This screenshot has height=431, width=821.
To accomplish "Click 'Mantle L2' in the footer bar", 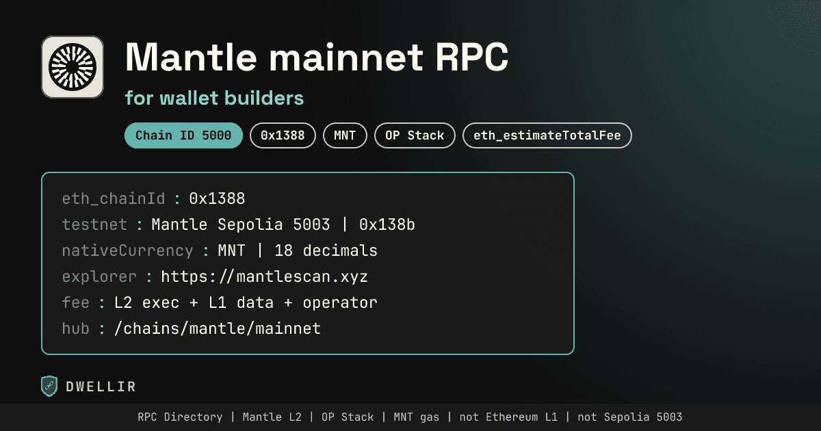I will (272, 417).
